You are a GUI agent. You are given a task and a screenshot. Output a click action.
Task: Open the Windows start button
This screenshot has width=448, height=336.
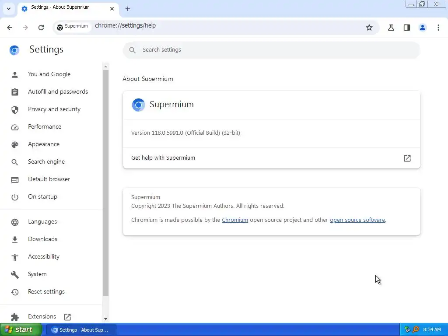click(21, 330)
